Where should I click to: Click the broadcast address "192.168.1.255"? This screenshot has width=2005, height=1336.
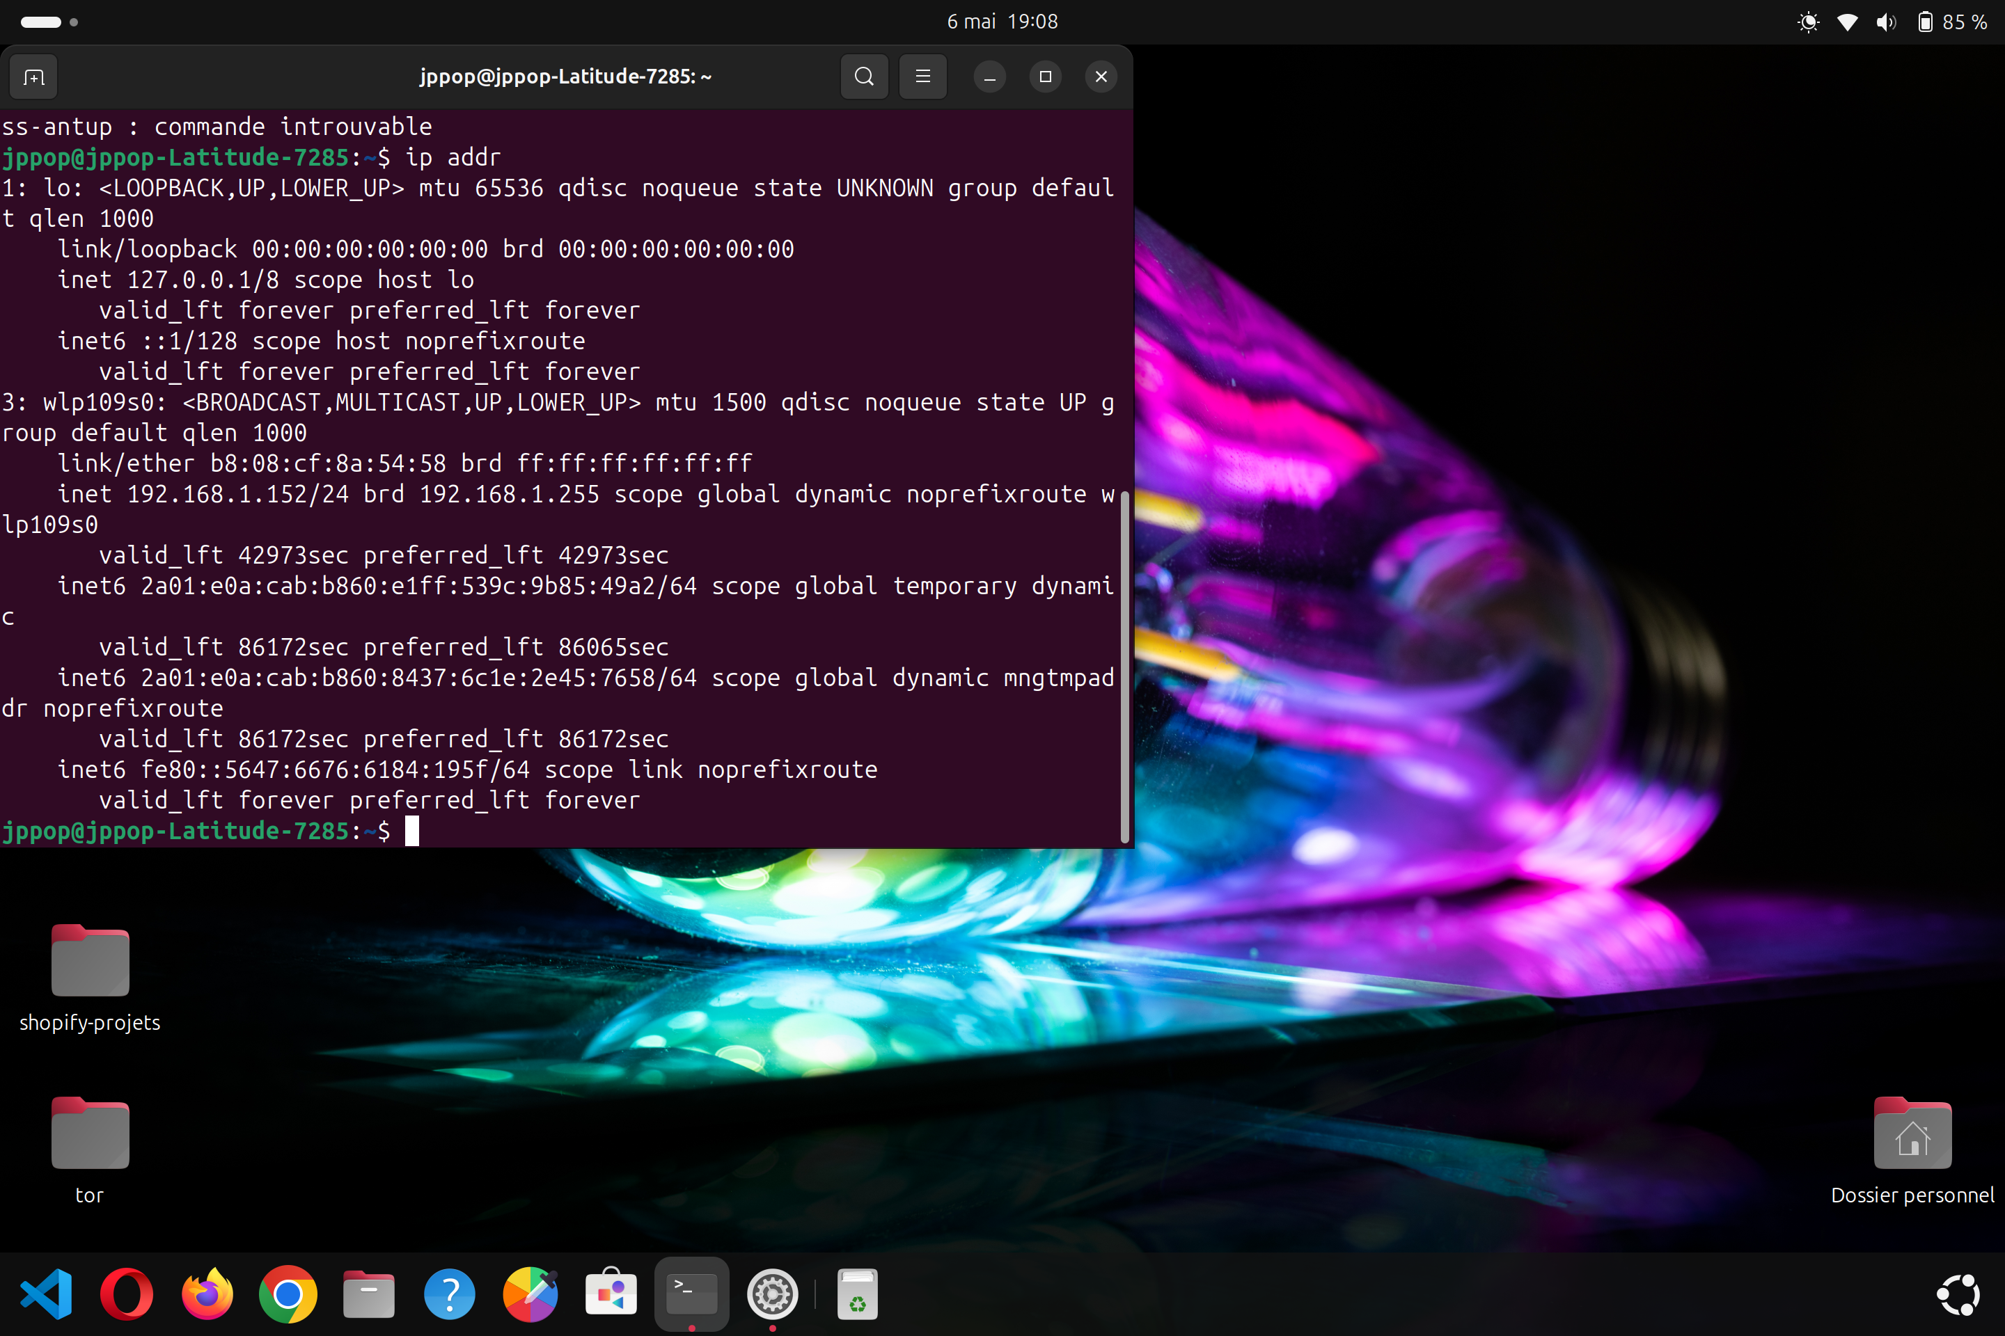[x=510, y=495]
